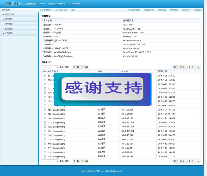Image resolution: width=207 pixels, height=176 pixels.
Task: Expand the 自定义菜单 sidebar menu arrow
Action: tap(3, 15)
